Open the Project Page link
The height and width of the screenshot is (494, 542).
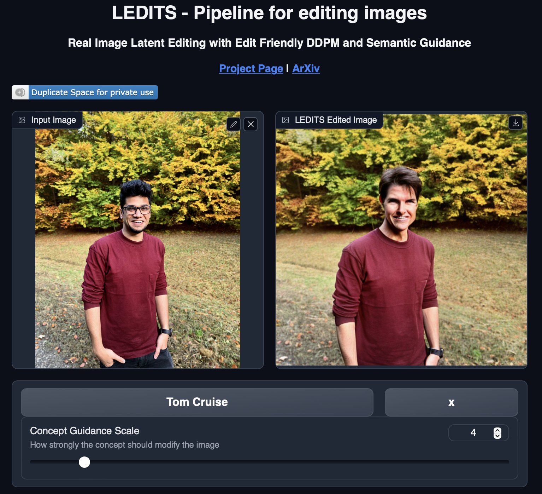(251, 68)
